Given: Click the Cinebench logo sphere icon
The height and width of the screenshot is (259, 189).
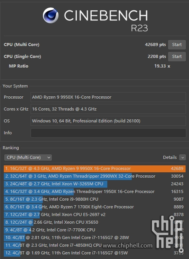Looking at the screenshot, I should 51,15.
